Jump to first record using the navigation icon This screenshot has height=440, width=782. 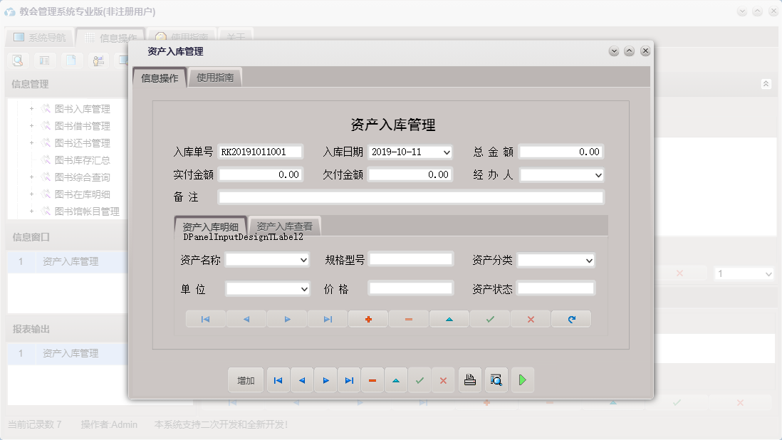tap(278, 379)
